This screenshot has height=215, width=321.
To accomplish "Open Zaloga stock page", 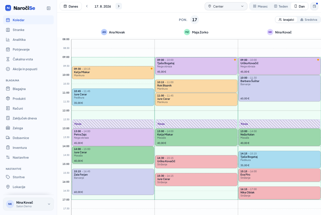I will [x=29, y=128].
